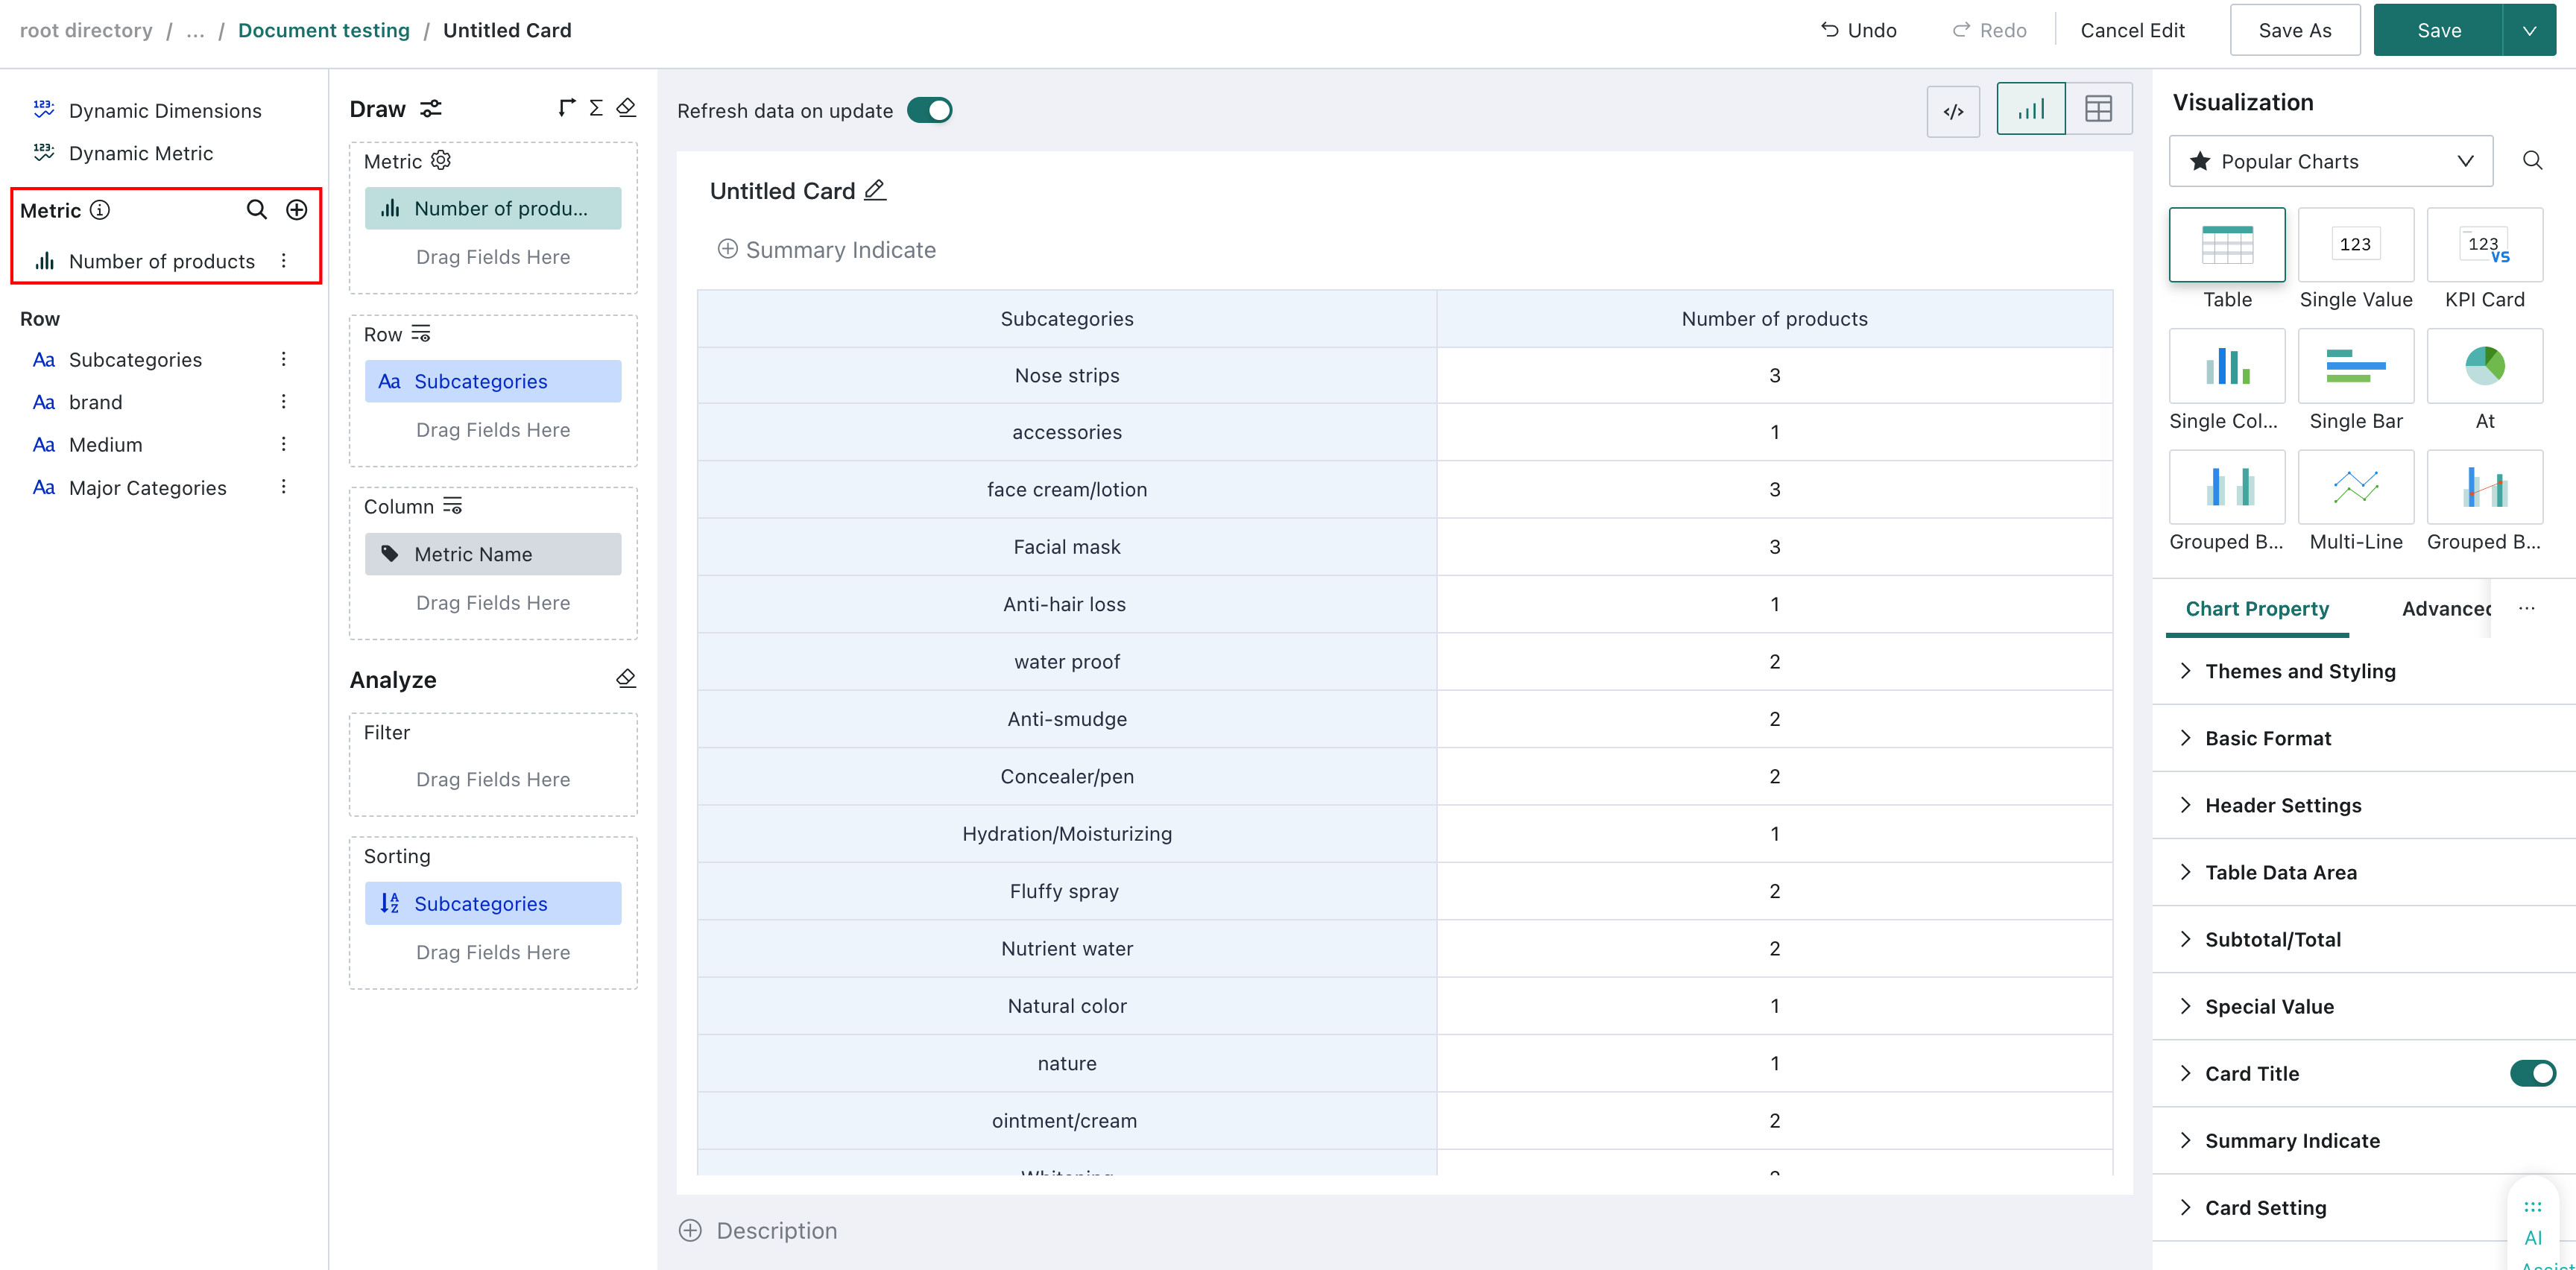Switch to table data view icon
The width and height of the screenshot is (2576, 1270).
point(2098,109)
